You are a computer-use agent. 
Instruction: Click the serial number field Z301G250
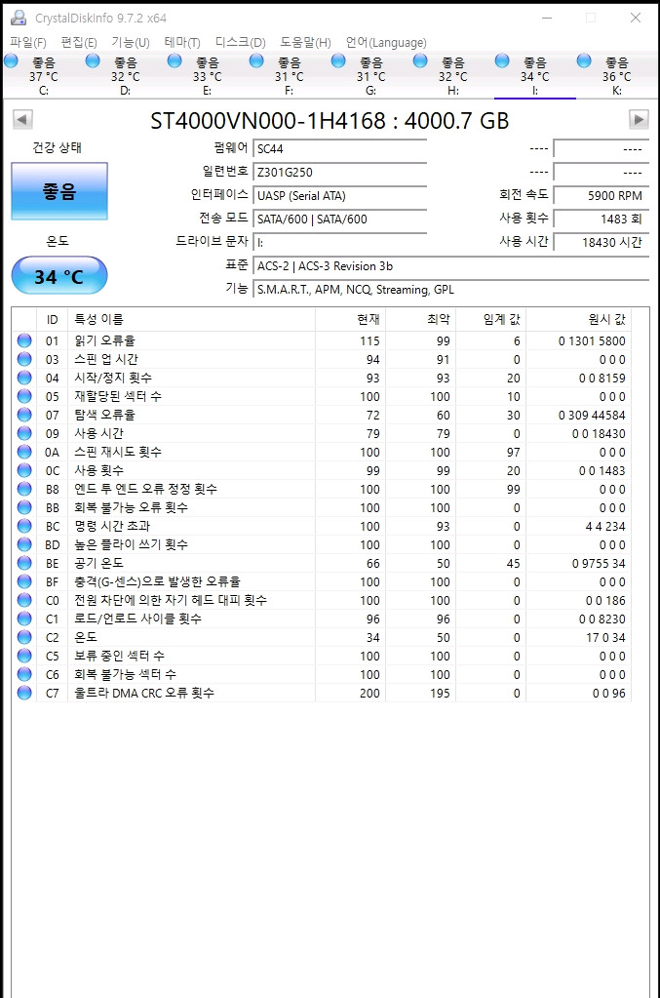click(339, 172)
